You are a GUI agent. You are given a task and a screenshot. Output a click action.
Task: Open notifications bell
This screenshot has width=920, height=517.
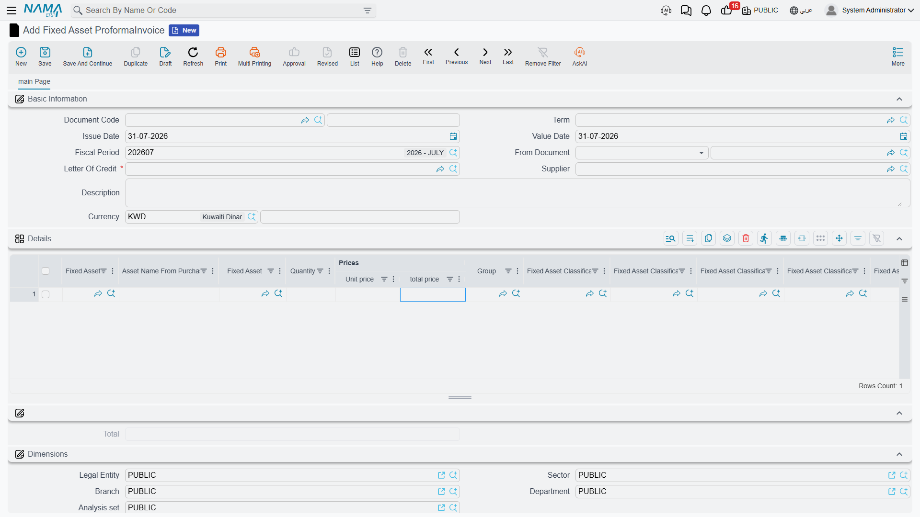706,11
